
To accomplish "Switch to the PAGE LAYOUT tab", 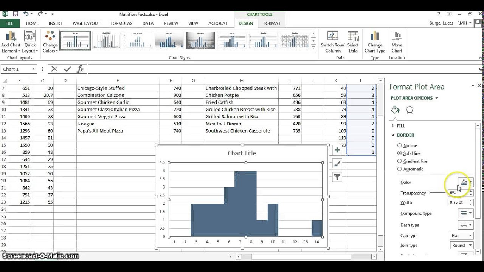I will pos(86,23).
